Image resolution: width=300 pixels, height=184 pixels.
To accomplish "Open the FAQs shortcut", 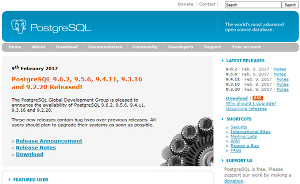I will (236, 150).
